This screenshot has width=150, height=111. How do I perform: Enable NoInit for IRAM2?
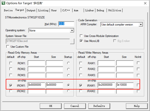coord(138,91)
